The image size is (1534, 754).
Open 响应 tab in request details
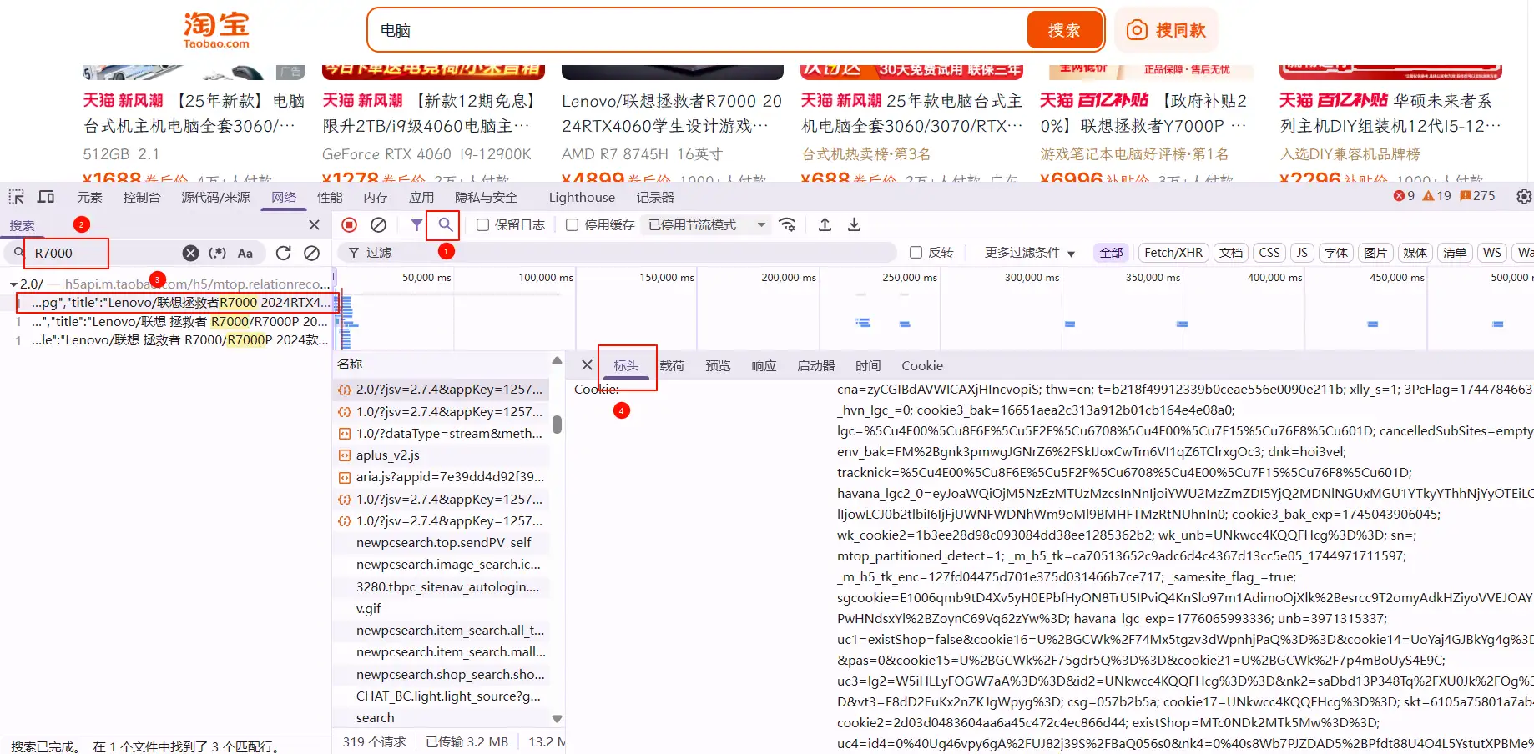pyautogui.click(x=764, y=365)
